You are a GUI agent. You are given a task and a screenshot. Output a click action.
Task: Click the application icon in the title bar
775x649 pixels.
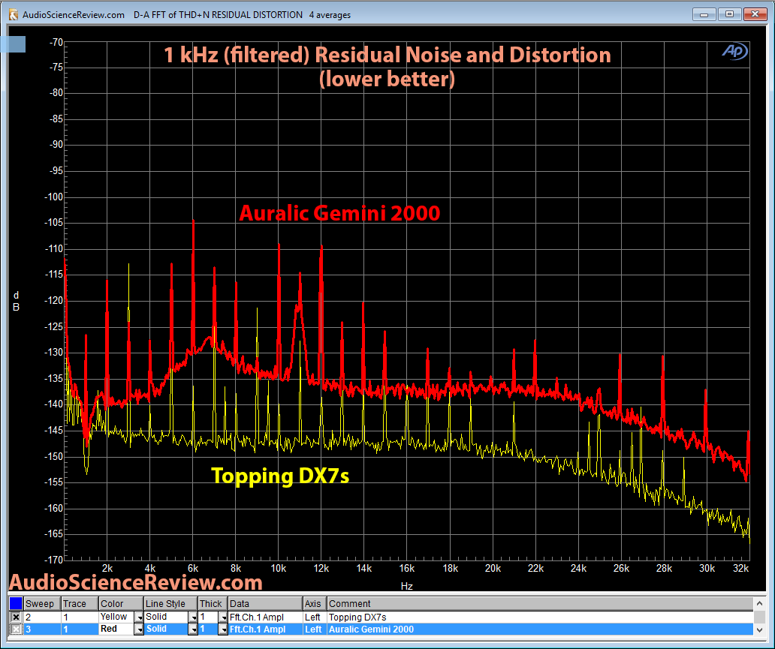point(14,14)
